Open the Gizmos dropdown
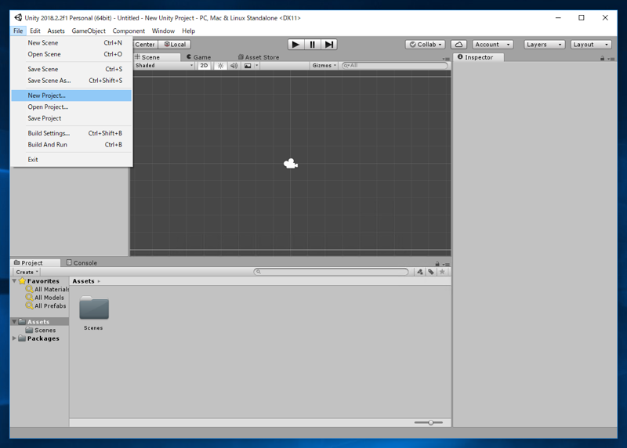This screenshot has height=448, width=627. tap(324, 66)
